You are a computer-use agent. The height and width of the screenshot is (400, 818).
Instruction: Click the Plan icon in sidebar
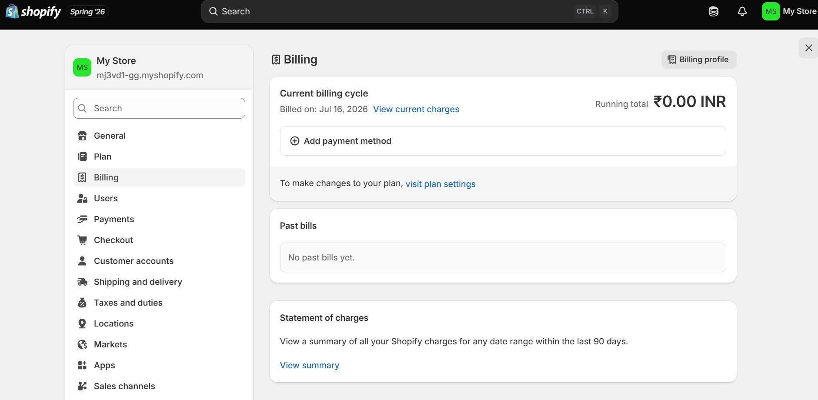tap(82, 157)
